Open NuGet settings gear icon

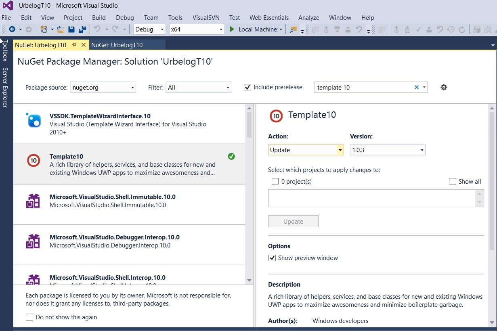tap(444, 87)
